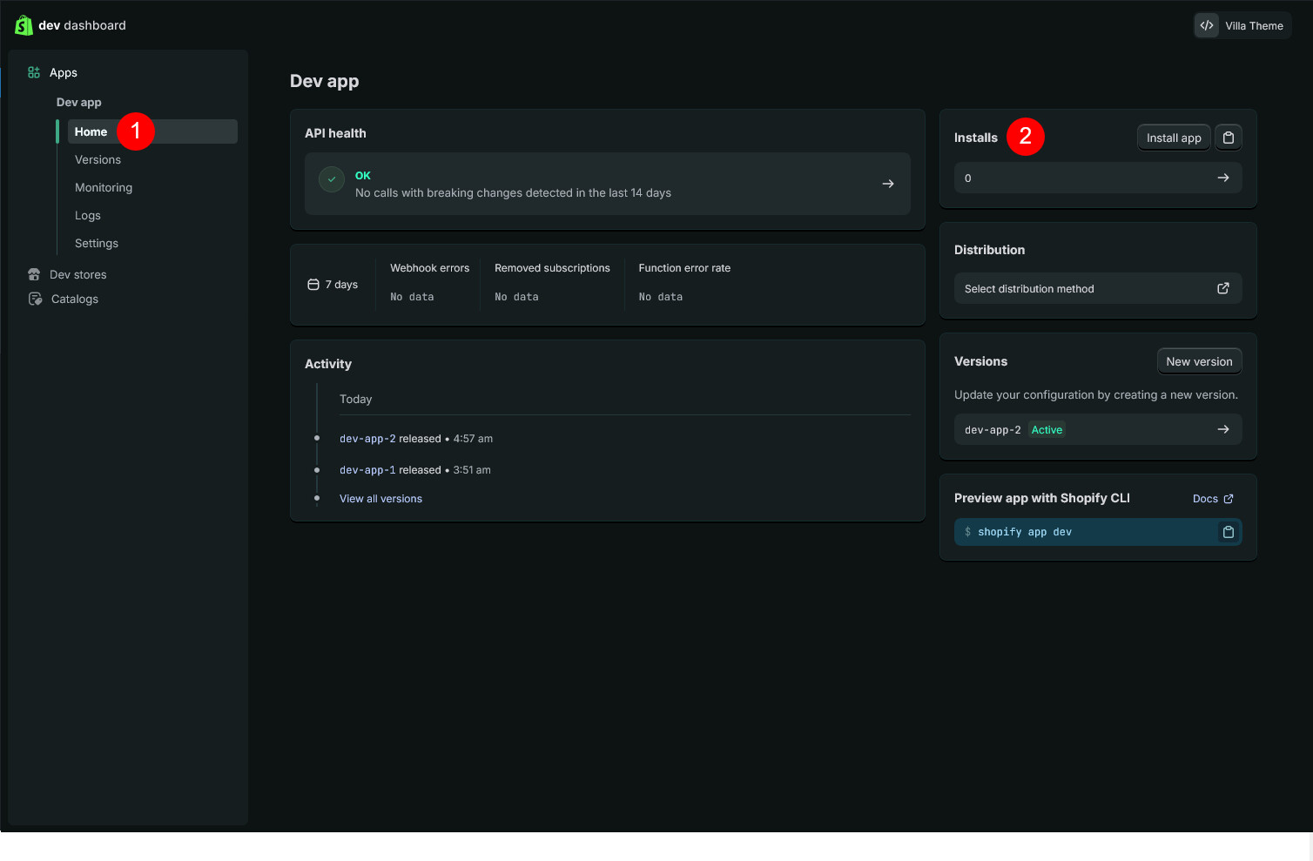The image size is (1313, 861).
Task: Click the Dev stores storefront icon
Action: (34, 275)
